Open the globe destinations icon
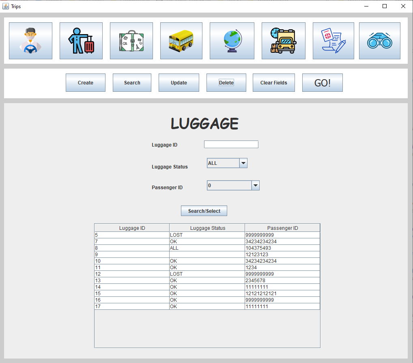 (232, 41)
